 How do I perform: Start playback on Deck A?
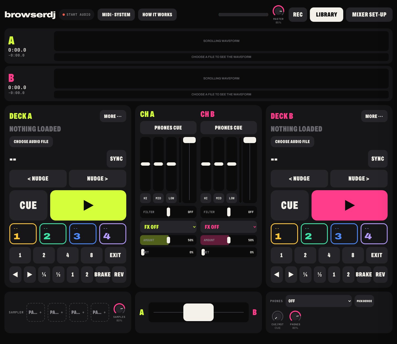tap(88, 205)
